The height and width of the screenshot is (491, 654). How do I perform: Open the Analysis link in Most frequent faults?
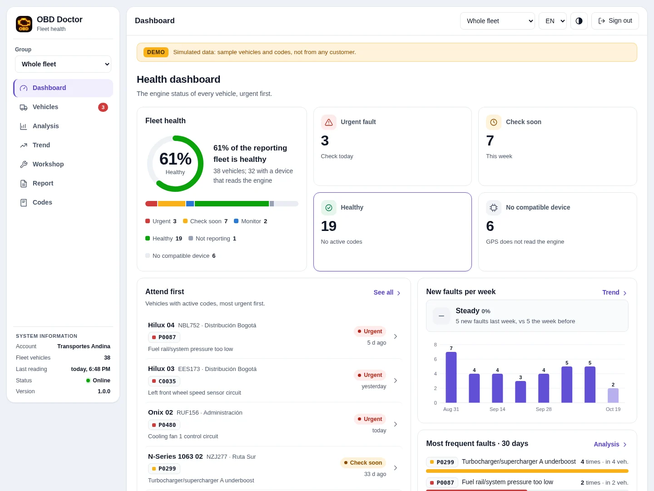click(x=611, y=445)
